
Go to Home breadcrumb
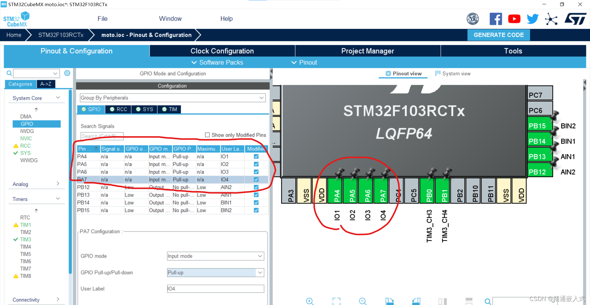pos(14,35)
